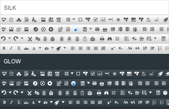Click the Paste Markdown (M+) icon in Silk toolbar
169x109 pixels.
[x=52, y=39]
